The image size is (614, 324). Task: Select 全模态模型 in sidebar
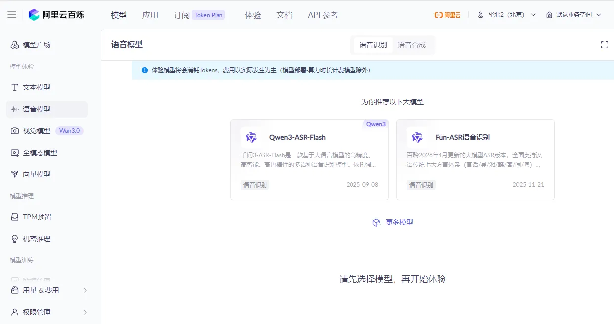pyautogui.click(x=46, y=153)
